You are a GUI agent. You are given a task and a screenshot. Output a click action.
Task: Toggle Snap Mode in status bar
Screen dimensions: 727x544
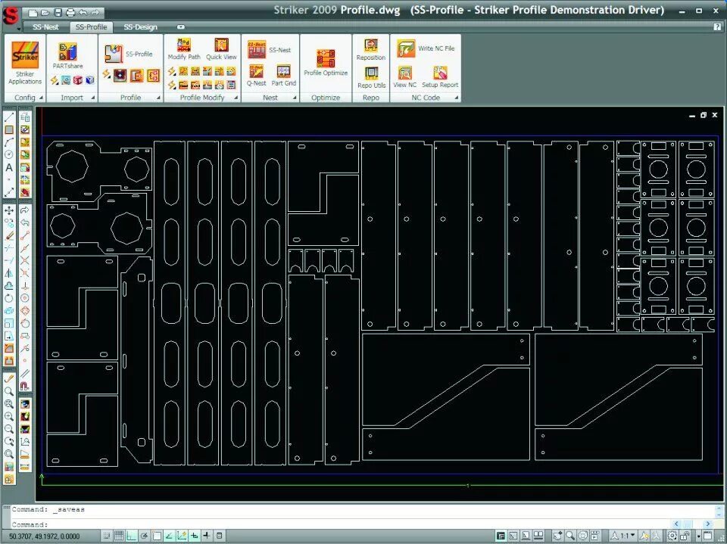click(107, 536)
